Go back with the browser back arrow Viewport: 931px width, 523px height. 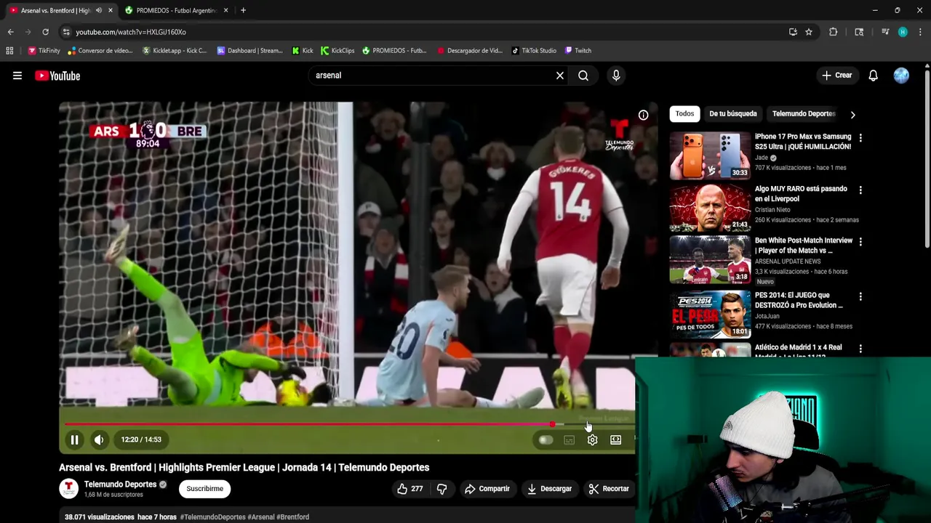tap(10, 32)
